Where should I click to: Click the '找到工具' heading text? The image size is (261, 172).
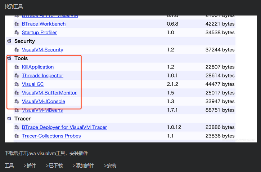14,6
